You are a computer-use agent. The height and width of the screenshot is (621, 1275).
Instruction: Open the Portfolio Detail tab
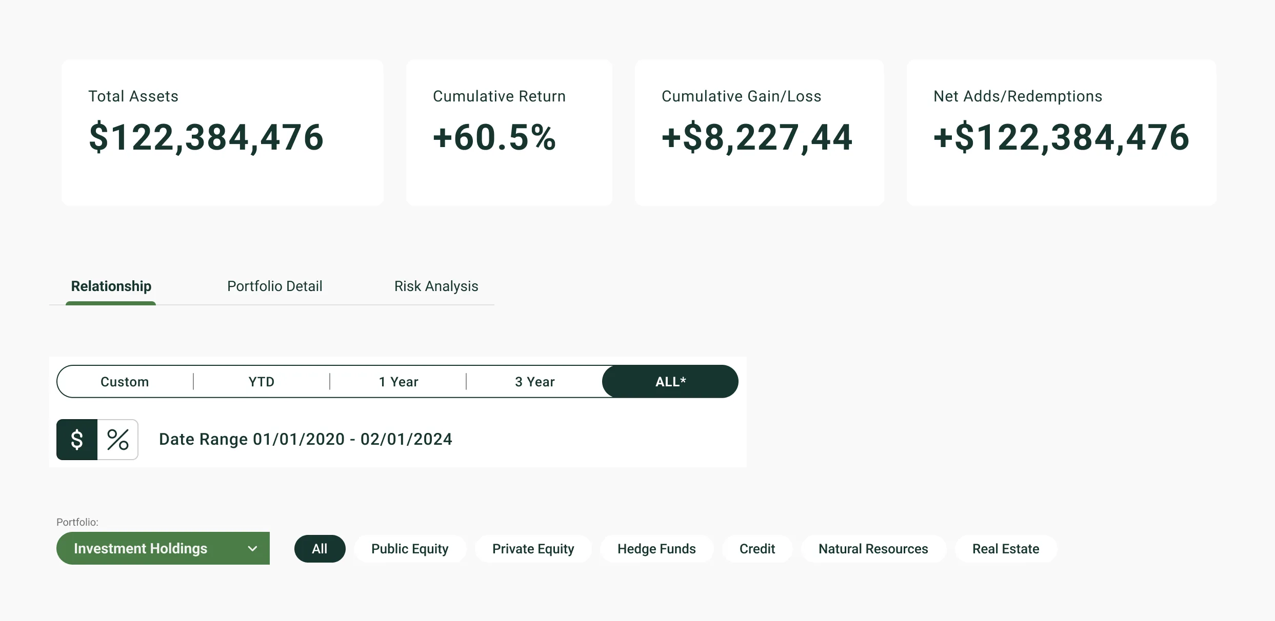click(275, 286)
